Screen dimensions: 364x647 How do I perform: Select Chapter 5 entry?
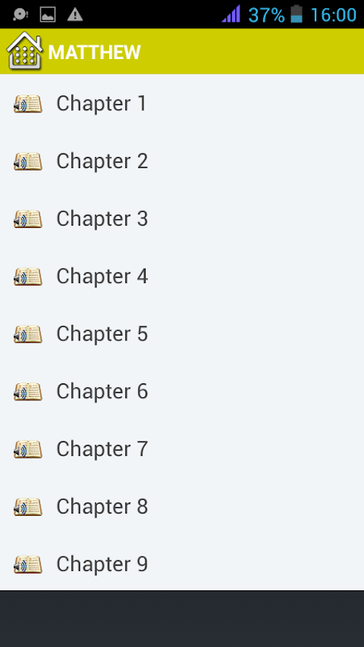click(182, 334)
